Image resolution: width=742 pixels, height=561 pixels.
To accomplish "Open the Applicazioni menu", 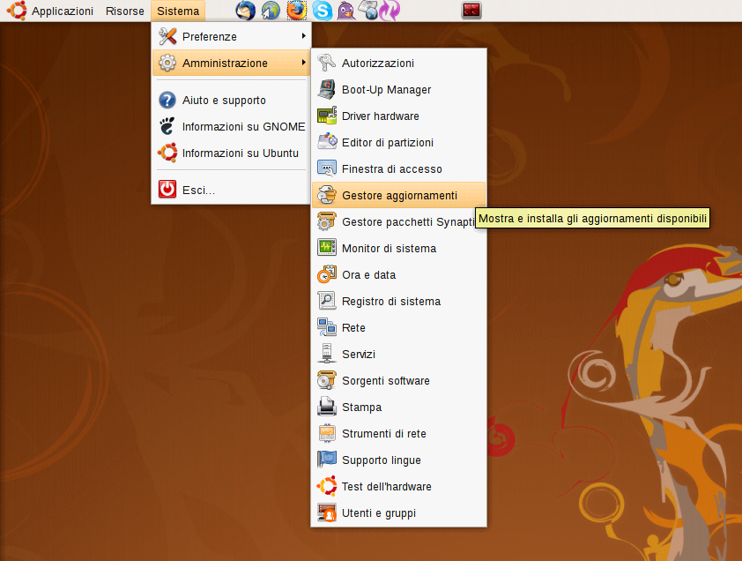I will (62, 11).
